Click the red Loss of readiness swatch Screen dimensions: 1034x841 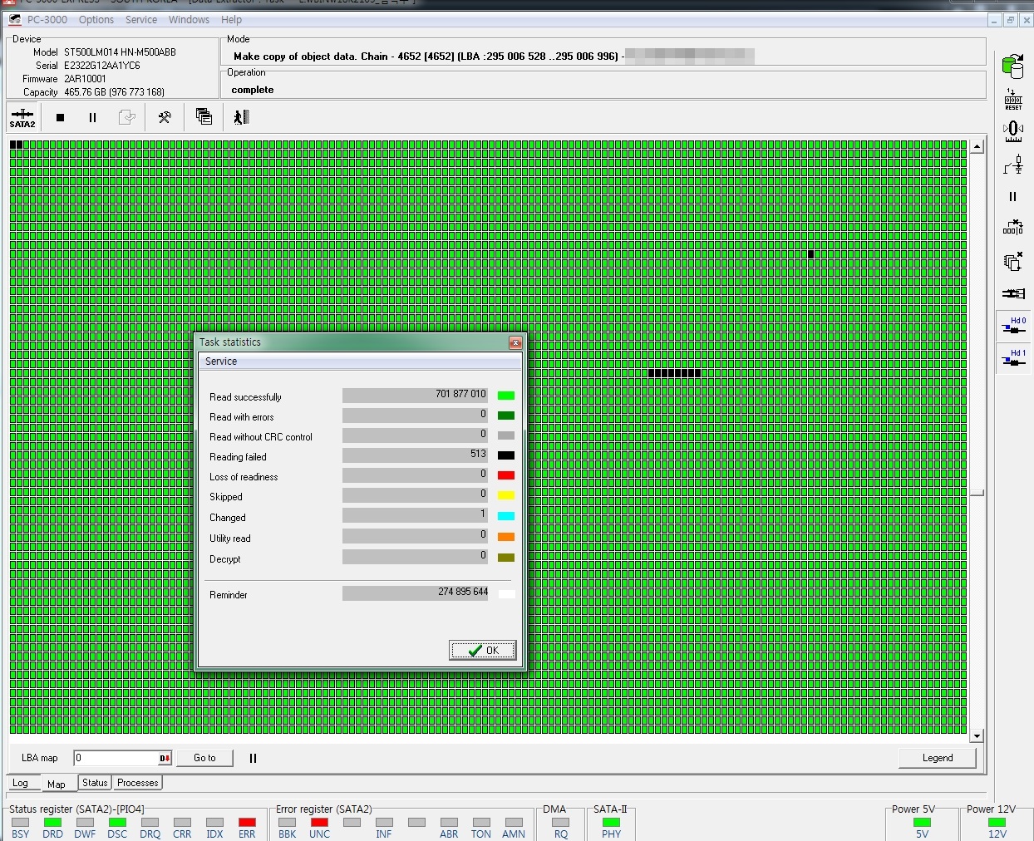pos(506,475)
